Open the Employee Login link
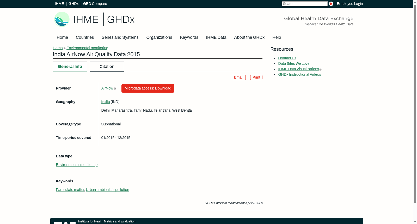Screen dimensions: 417x224 pyautogui.click(x=350, y=4)
